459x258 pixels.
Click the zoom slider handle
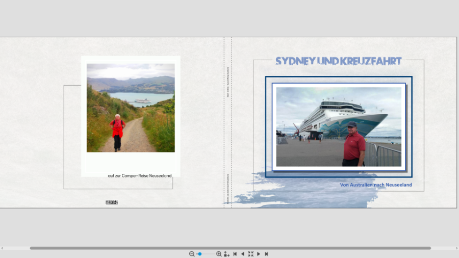coord(200,254)
